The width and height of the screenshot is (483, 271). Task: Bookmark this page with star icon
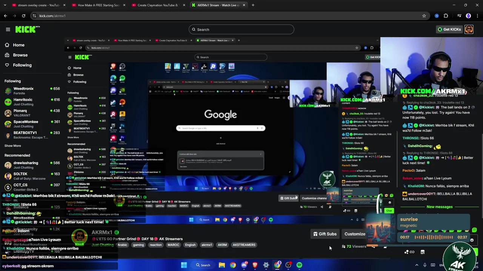click(x=424, y=16)
